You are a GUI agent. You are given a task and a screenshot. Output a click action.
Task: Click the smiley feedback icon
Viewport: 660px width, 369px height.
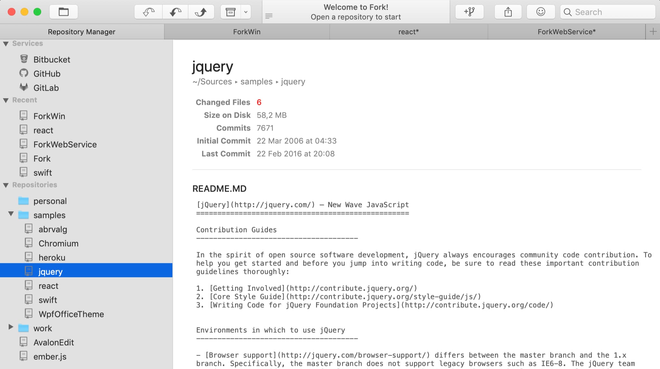pyautogui.click(x=541, y=12)
